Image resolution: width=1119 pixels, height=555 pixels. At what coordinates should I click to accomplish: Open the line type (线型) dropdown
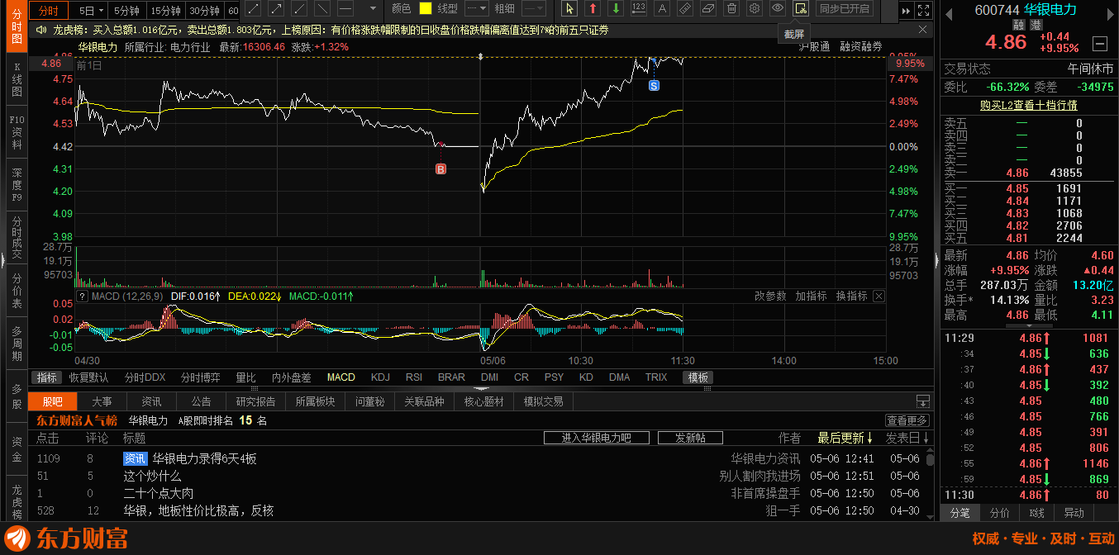477,8
